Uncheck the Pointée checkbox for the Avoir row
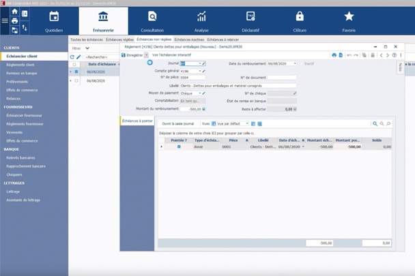 [x=178, y=147]
